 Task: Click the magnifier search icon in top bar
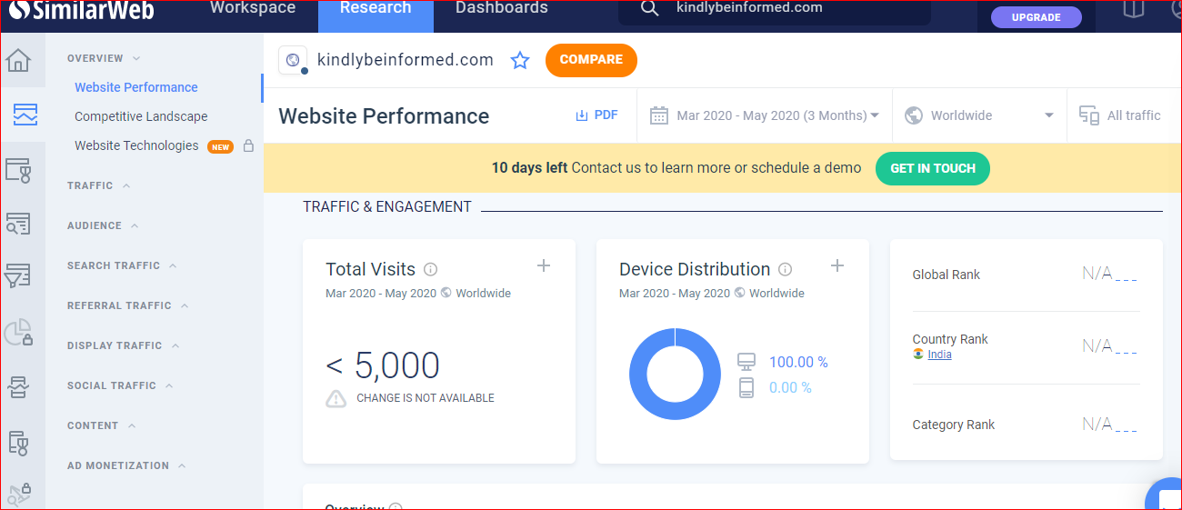coord(649,8)
